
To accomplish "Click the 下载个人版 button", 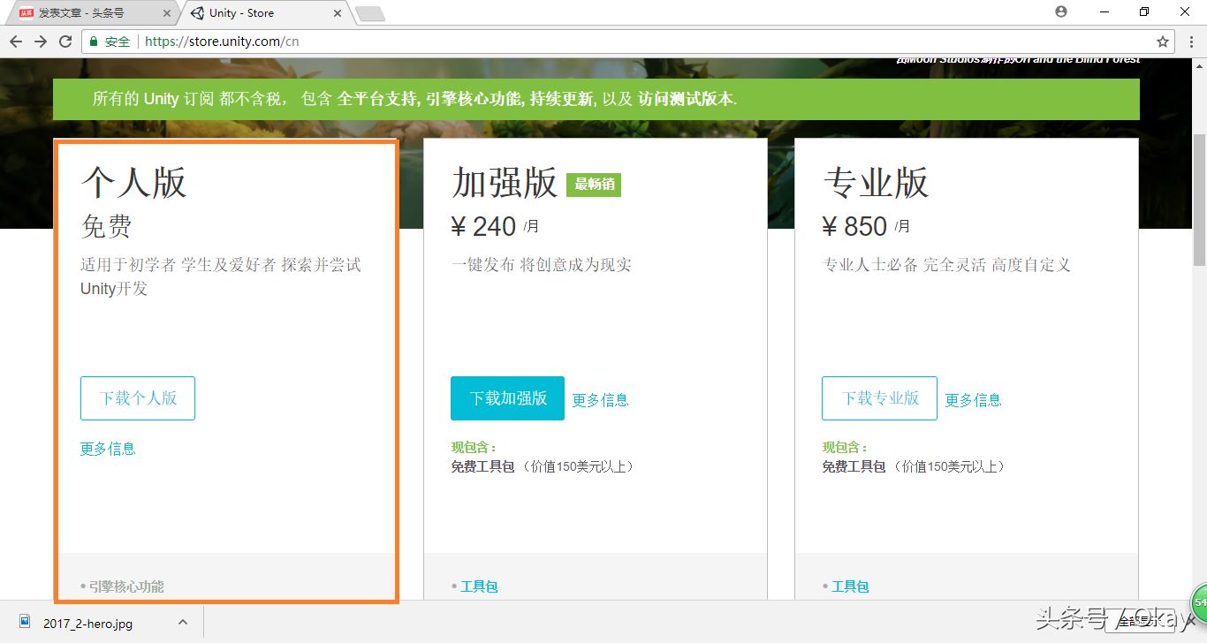I will tap(138, 398).
